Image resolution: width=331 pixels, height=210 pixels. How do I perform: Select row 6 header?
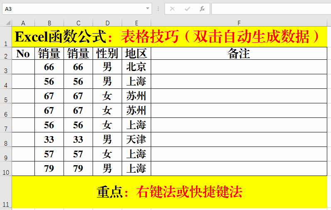[6, 110]
